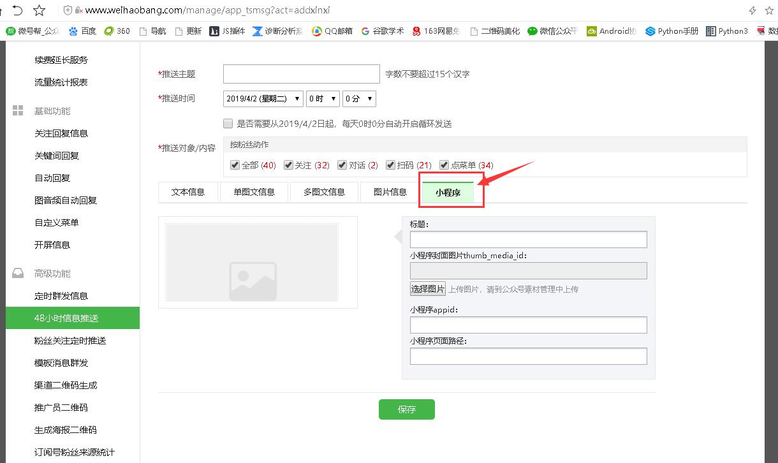Image resolution: width=778 pixels, height=463 pixels.
Task: Click the lightning icon in address bar
Action: (752, 10)
